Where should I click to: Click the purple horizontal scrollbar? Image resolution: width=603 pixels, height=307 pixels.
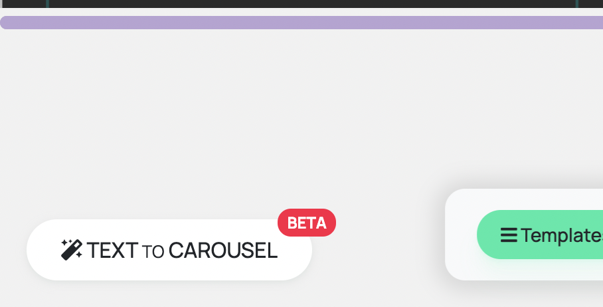coord(301,23)
